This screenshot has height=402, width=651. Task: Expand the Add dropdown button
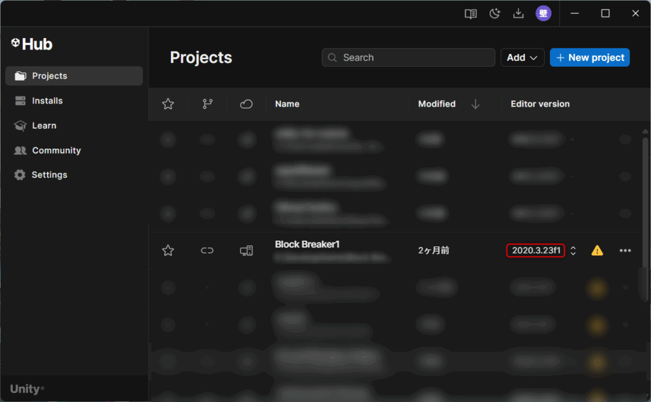523,58
